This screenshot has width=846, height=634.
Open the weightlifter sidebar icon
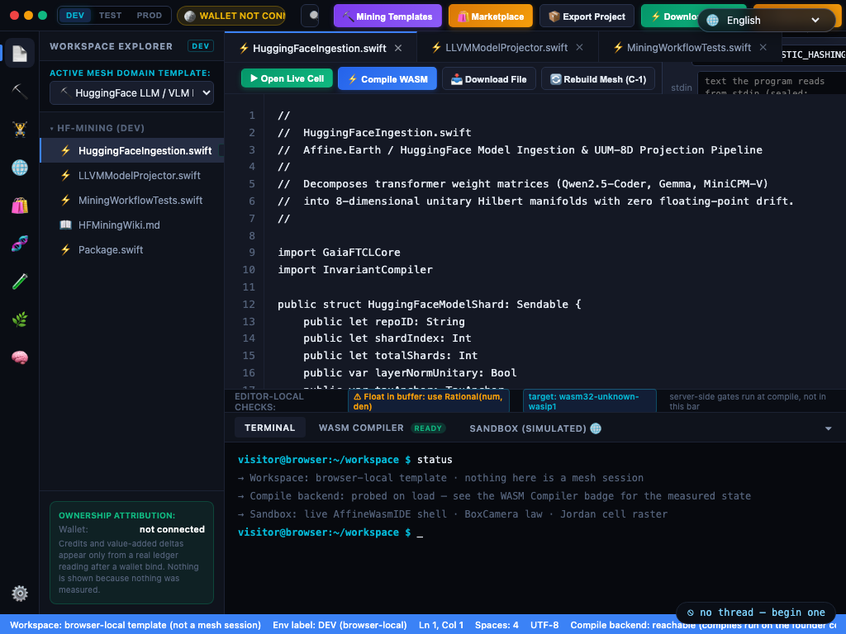point(20,130)
